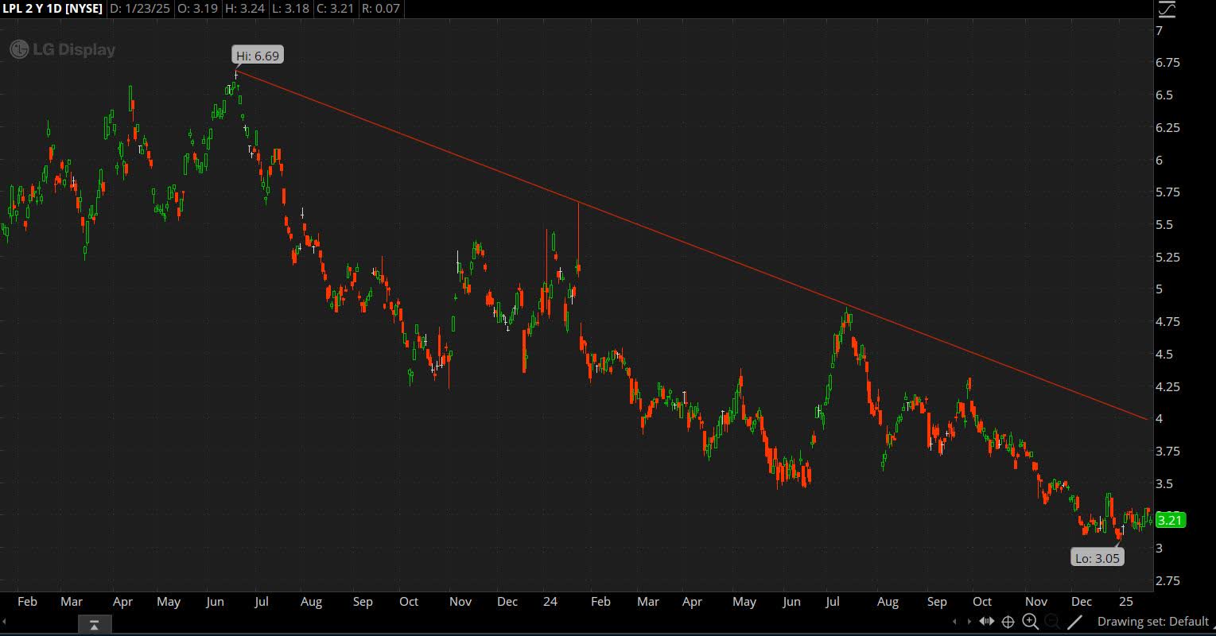Open the Drawing set: Default dropdown
1216x636 pixels.
click(x=1152, y=622)
